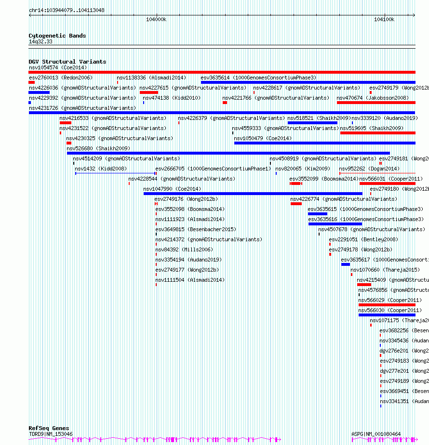Click the 104100k ruler position marker
429x445 pixels.
click(384, 20)
